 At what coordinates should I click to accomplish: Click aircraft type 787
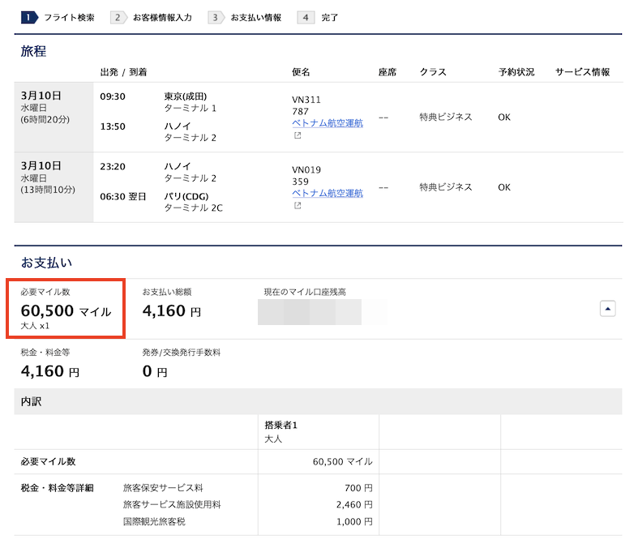click(300, 112)
